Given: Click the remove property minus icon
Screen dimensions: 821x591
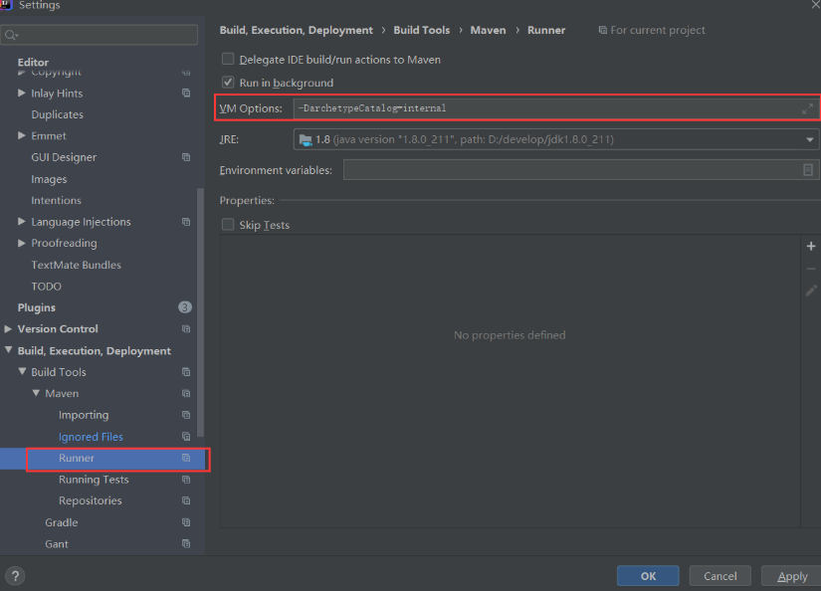Looking at the screenshot, I should (x=811, y=269).
